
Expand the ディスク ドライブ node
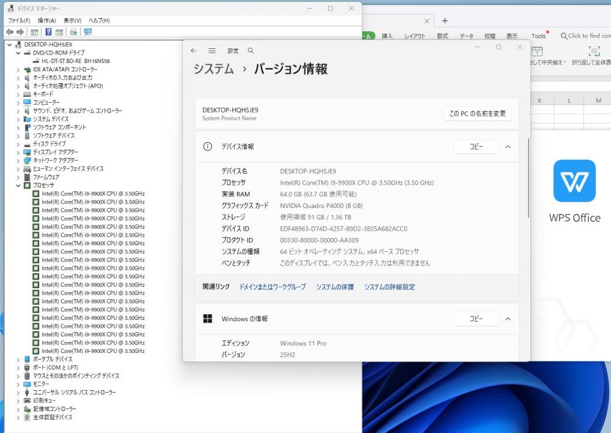[x=18, y=144]
